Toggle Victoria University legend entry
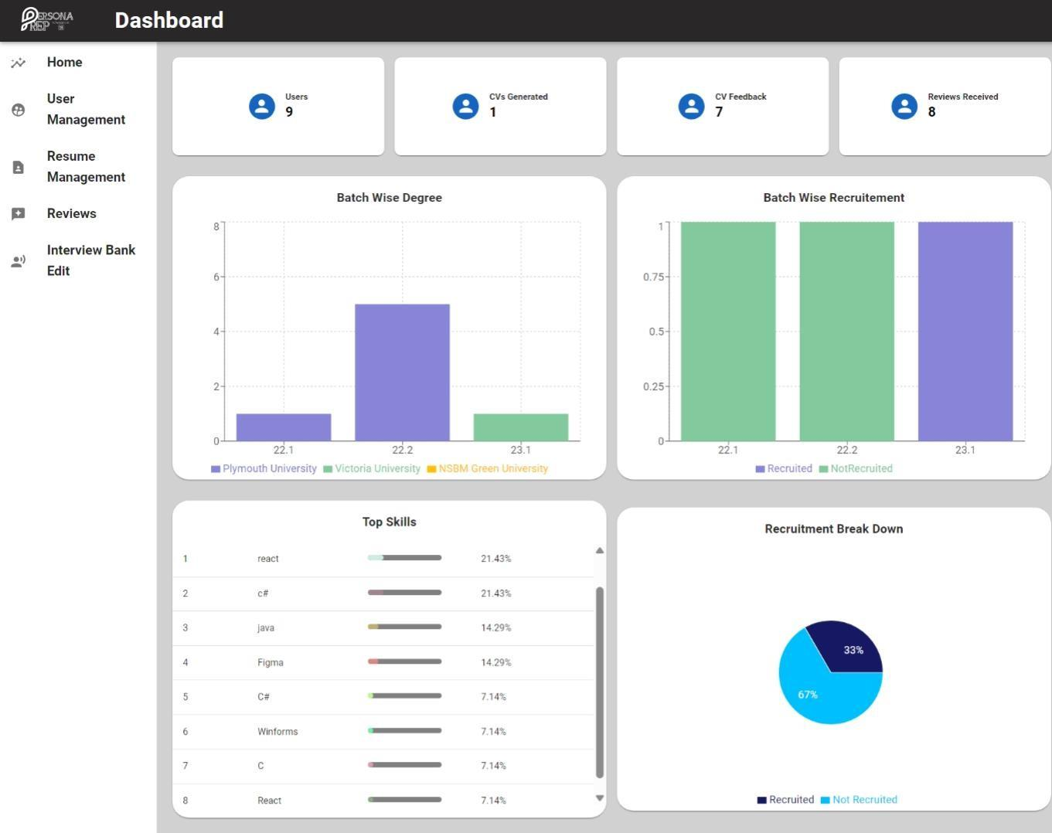The height and width of the screenshot is (833, 1052). tap(372, 468)
